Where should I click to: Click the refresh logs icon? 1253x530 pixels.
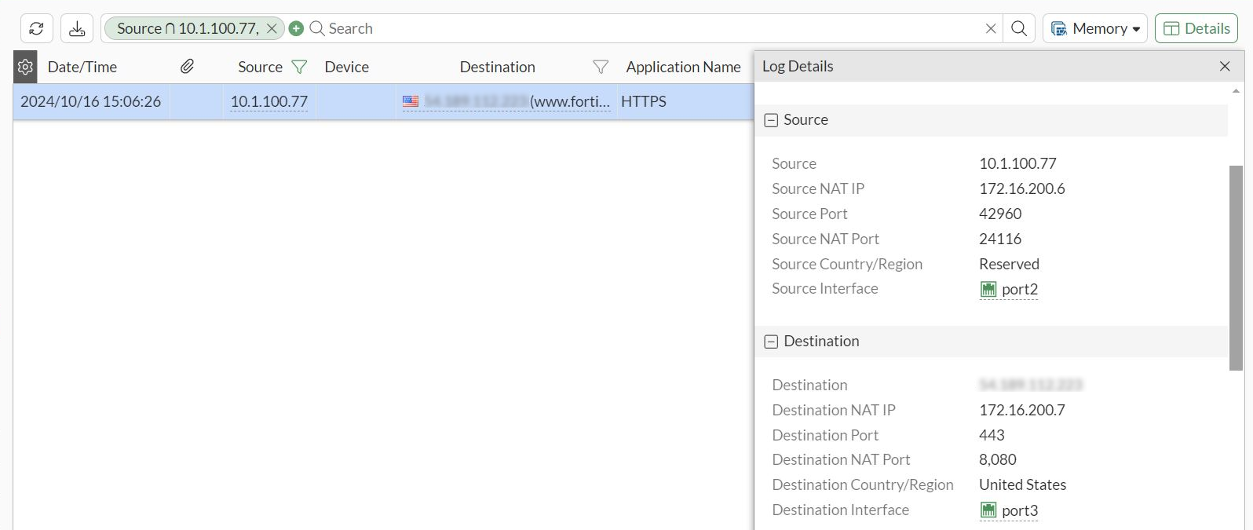coord(36,29)
